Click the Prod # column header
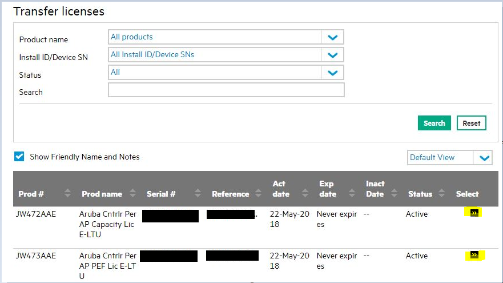Image resolution: width=503 pixels, height=283 pixels. tap(31, 194)
